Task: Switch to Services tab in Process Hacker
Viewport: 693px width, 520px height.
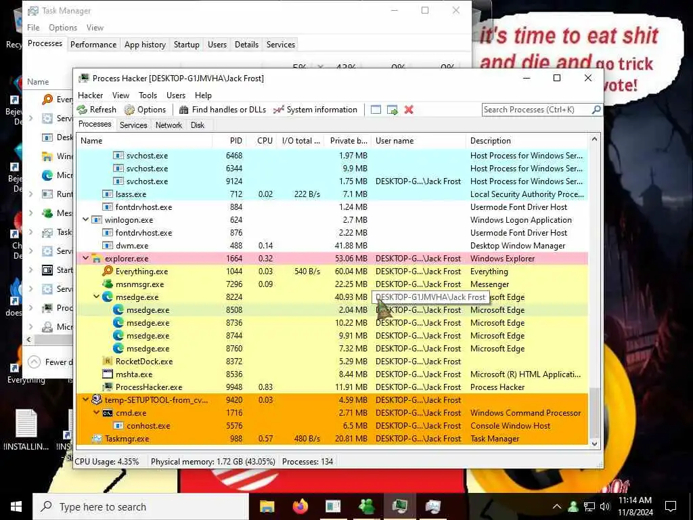Action: click(133, 125)
